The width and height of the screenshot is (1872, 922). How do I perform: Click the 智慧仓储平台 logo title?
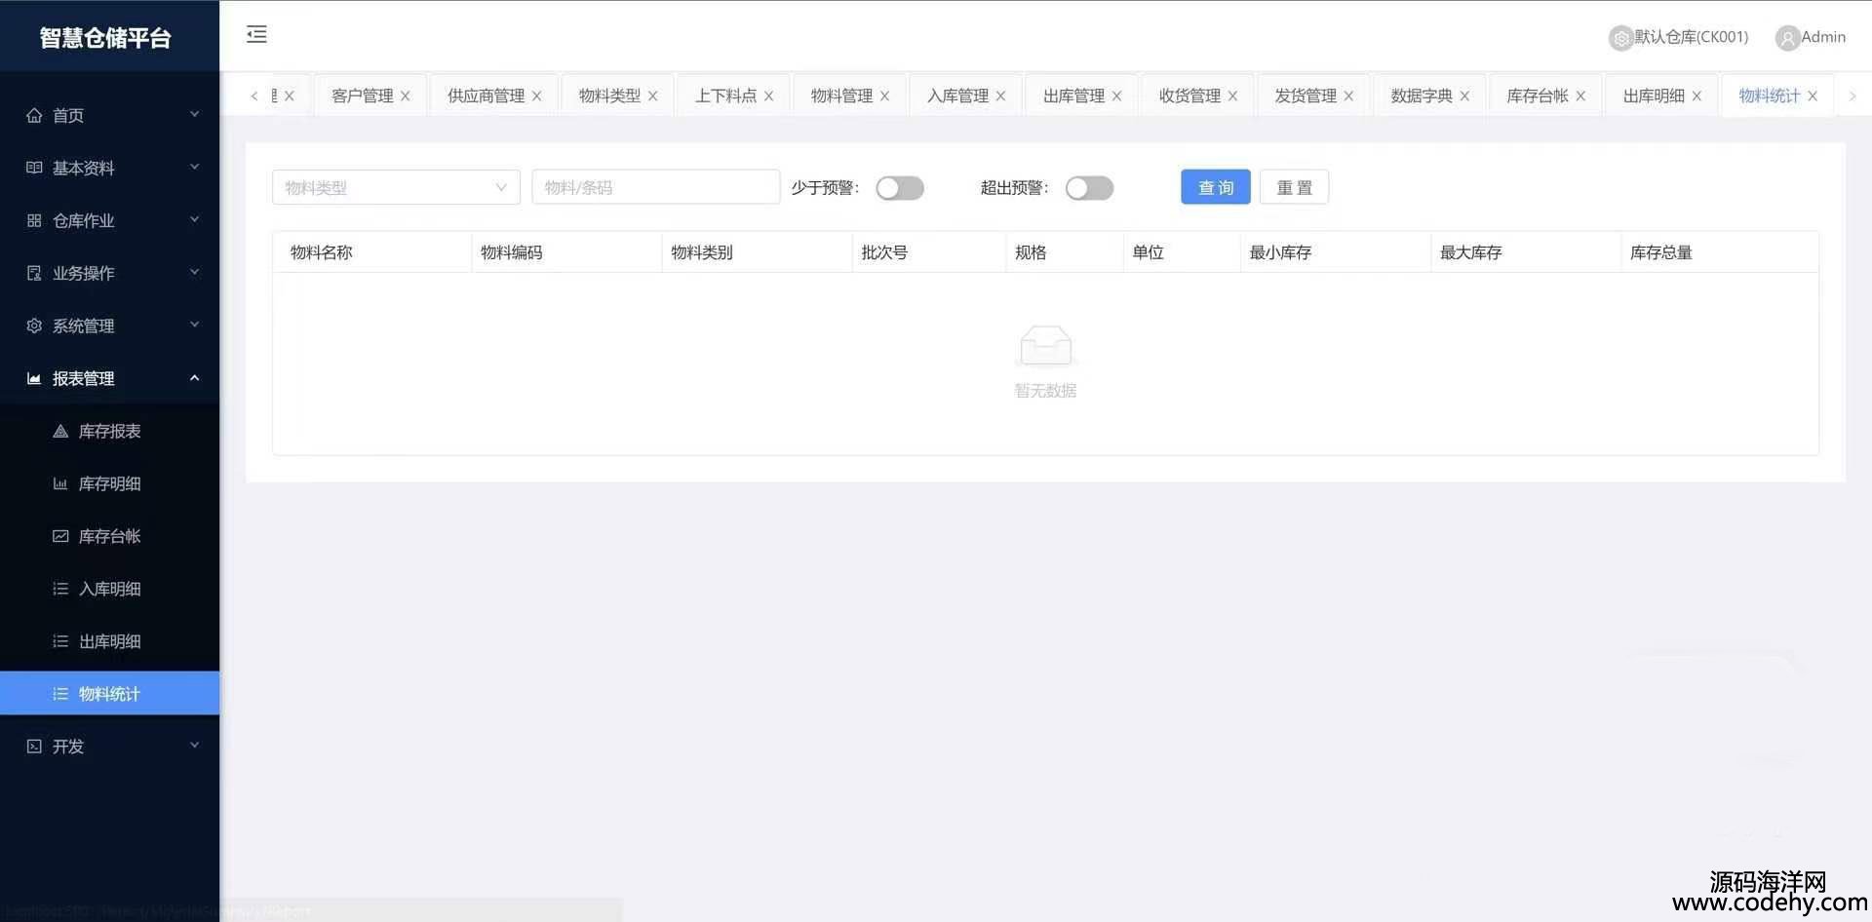point(105,37)
